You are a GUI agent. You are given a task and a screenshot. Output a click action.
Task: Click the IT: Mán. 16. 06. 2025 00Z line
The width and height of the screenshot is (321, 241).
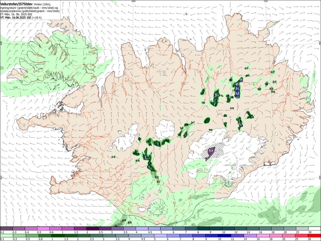point(16,14)
